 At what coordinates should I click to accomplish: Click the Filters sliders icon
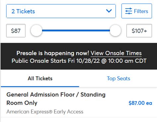129,11
